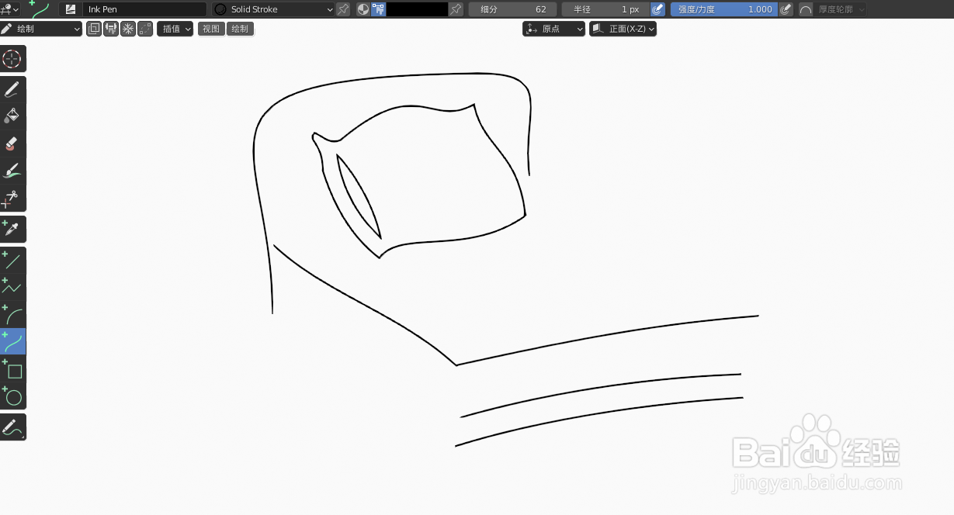Select the Fill bucket tool
Image resolution: width=954 pixels, height=515 pixels.
[x=12, y=117]
